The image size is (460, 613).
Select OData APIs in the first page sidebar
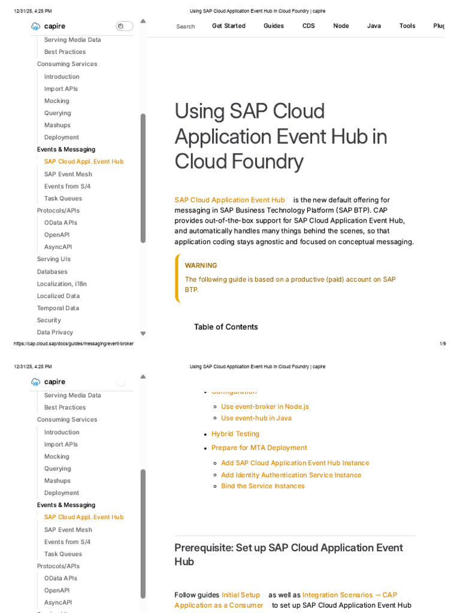(x=60, y=223)
